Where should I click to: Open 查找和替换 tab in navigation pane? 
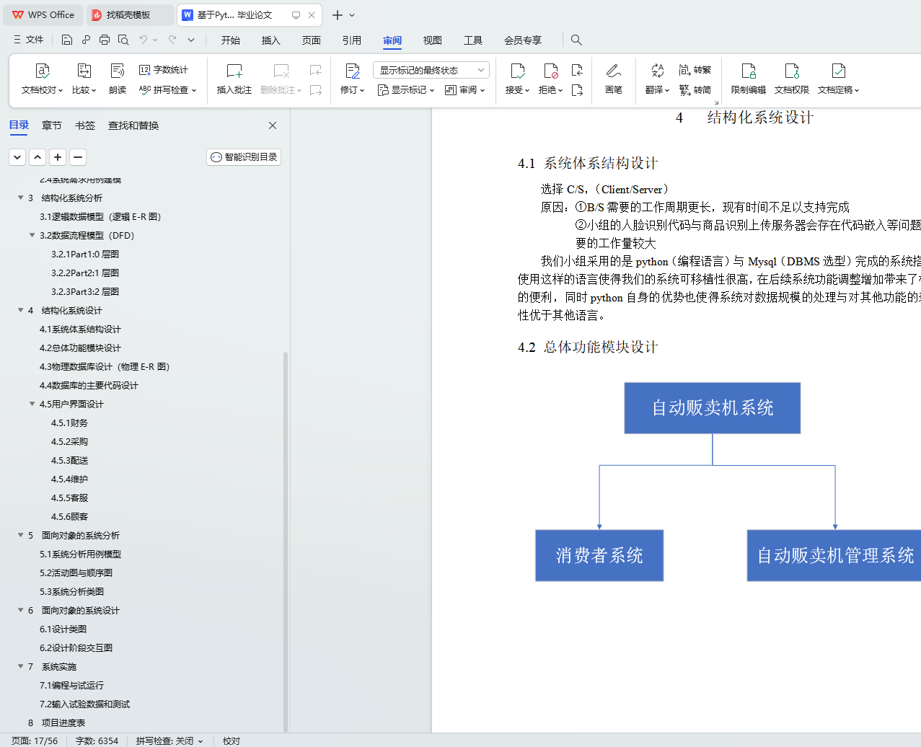click(133, 125)
